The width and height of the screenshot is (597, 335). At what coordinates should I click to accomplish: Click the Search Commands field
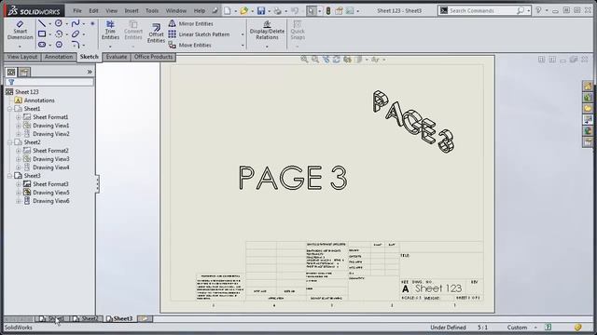[484, 10]
